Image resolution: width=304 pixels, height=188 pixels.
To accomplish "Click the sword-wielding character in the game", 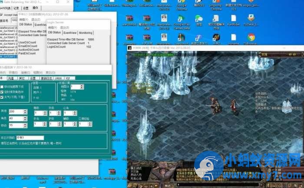I will coord(215,106).
